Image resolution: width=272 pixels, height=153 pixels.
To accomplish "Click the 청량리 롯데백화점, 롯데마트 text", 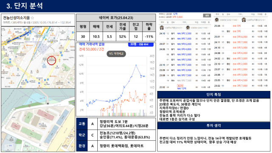I will point(122,146).
